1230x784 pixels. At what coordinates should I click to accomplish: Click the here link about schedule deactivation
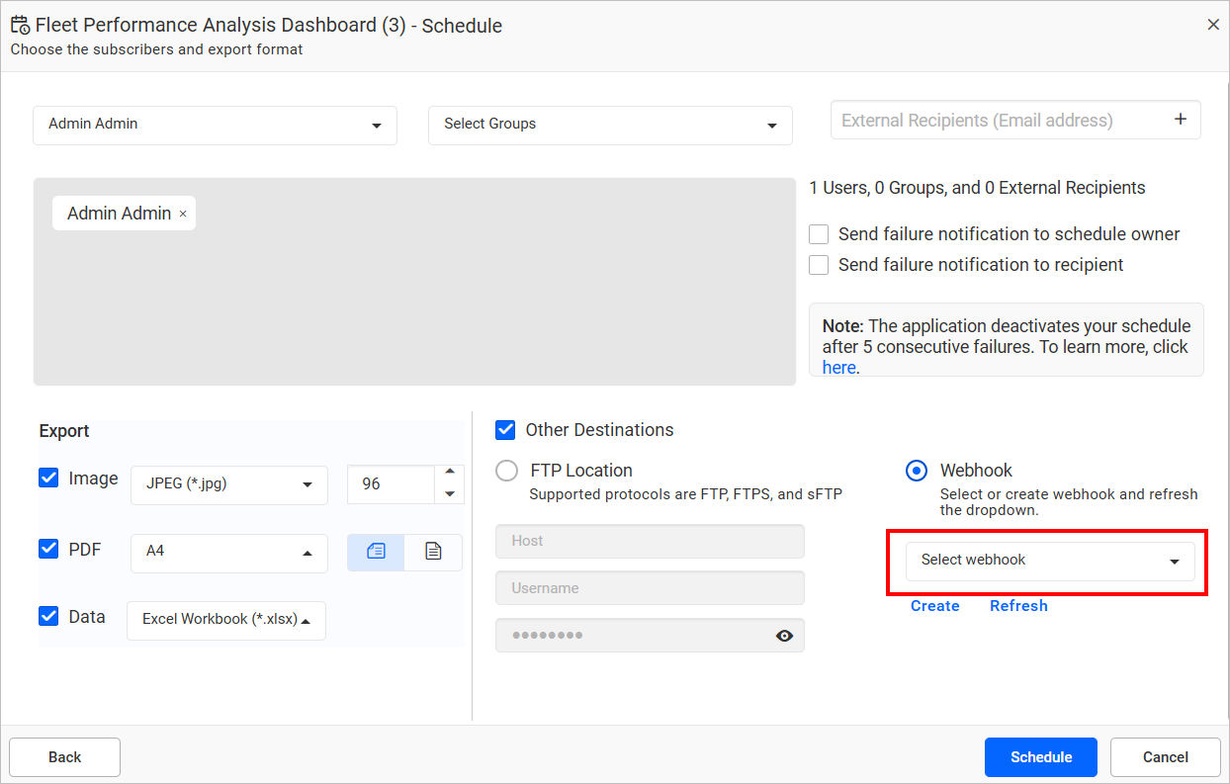[837, 367]
